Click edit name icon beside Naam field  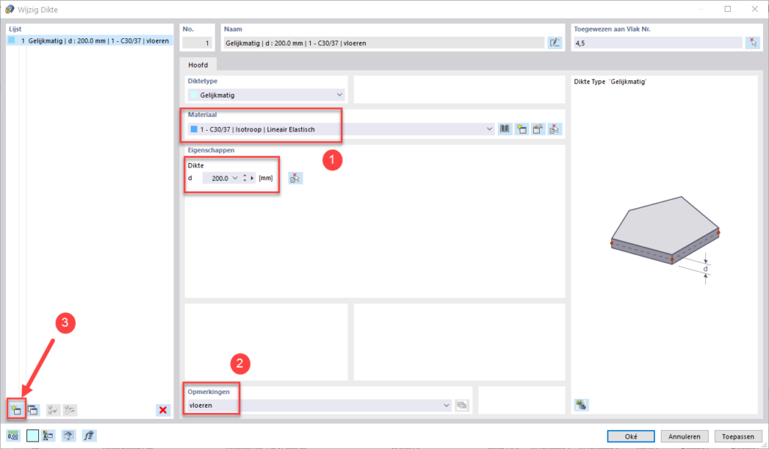[555, 43]
